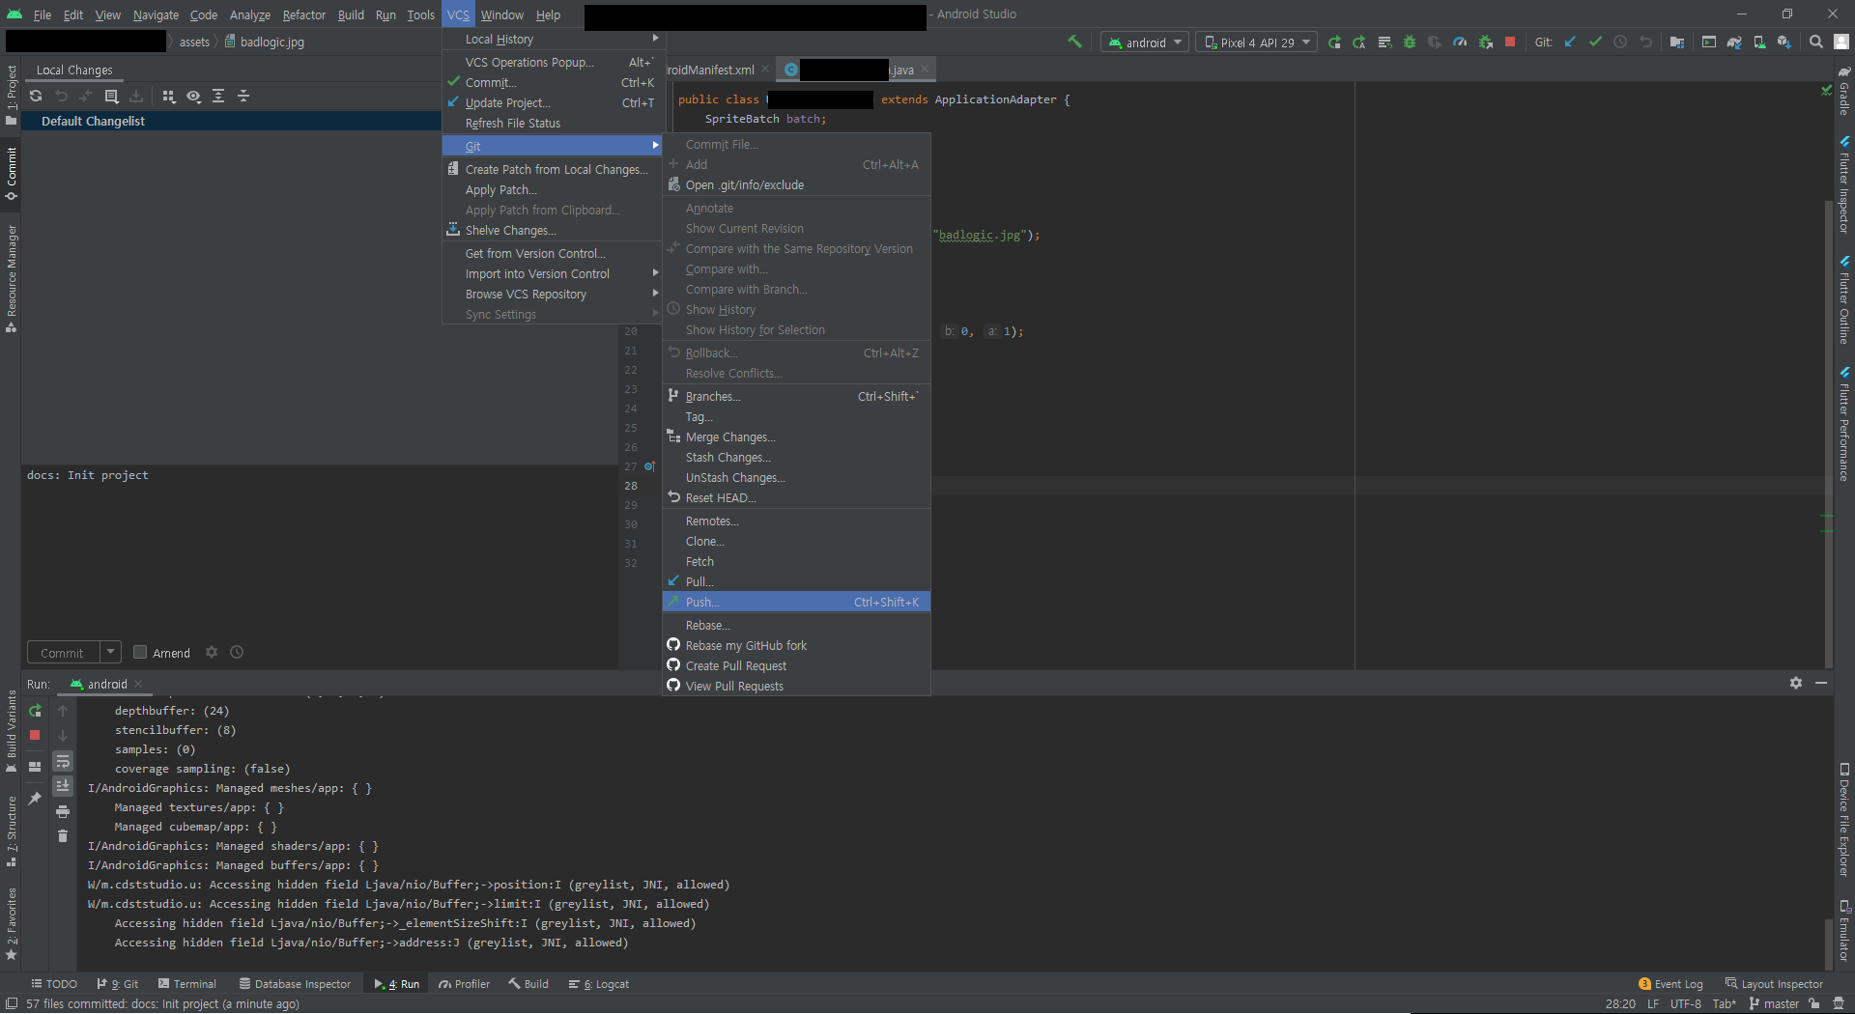
Task: Open the Terminal tool window tab
Action: coord(187,984)
